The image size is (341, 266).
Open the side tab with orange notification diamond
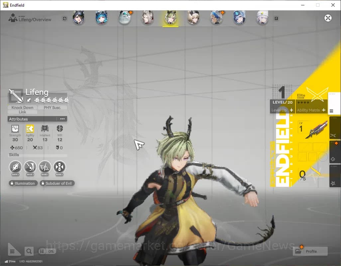click(x=335, y=152)
